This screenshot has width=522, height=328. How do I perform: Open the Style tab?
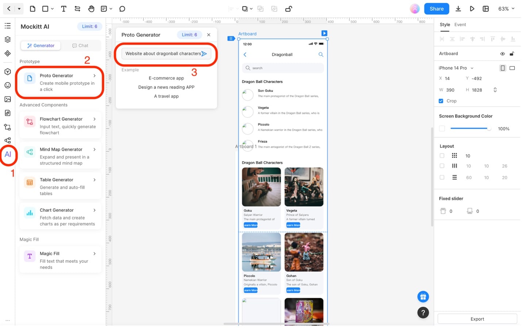point(445,24)
